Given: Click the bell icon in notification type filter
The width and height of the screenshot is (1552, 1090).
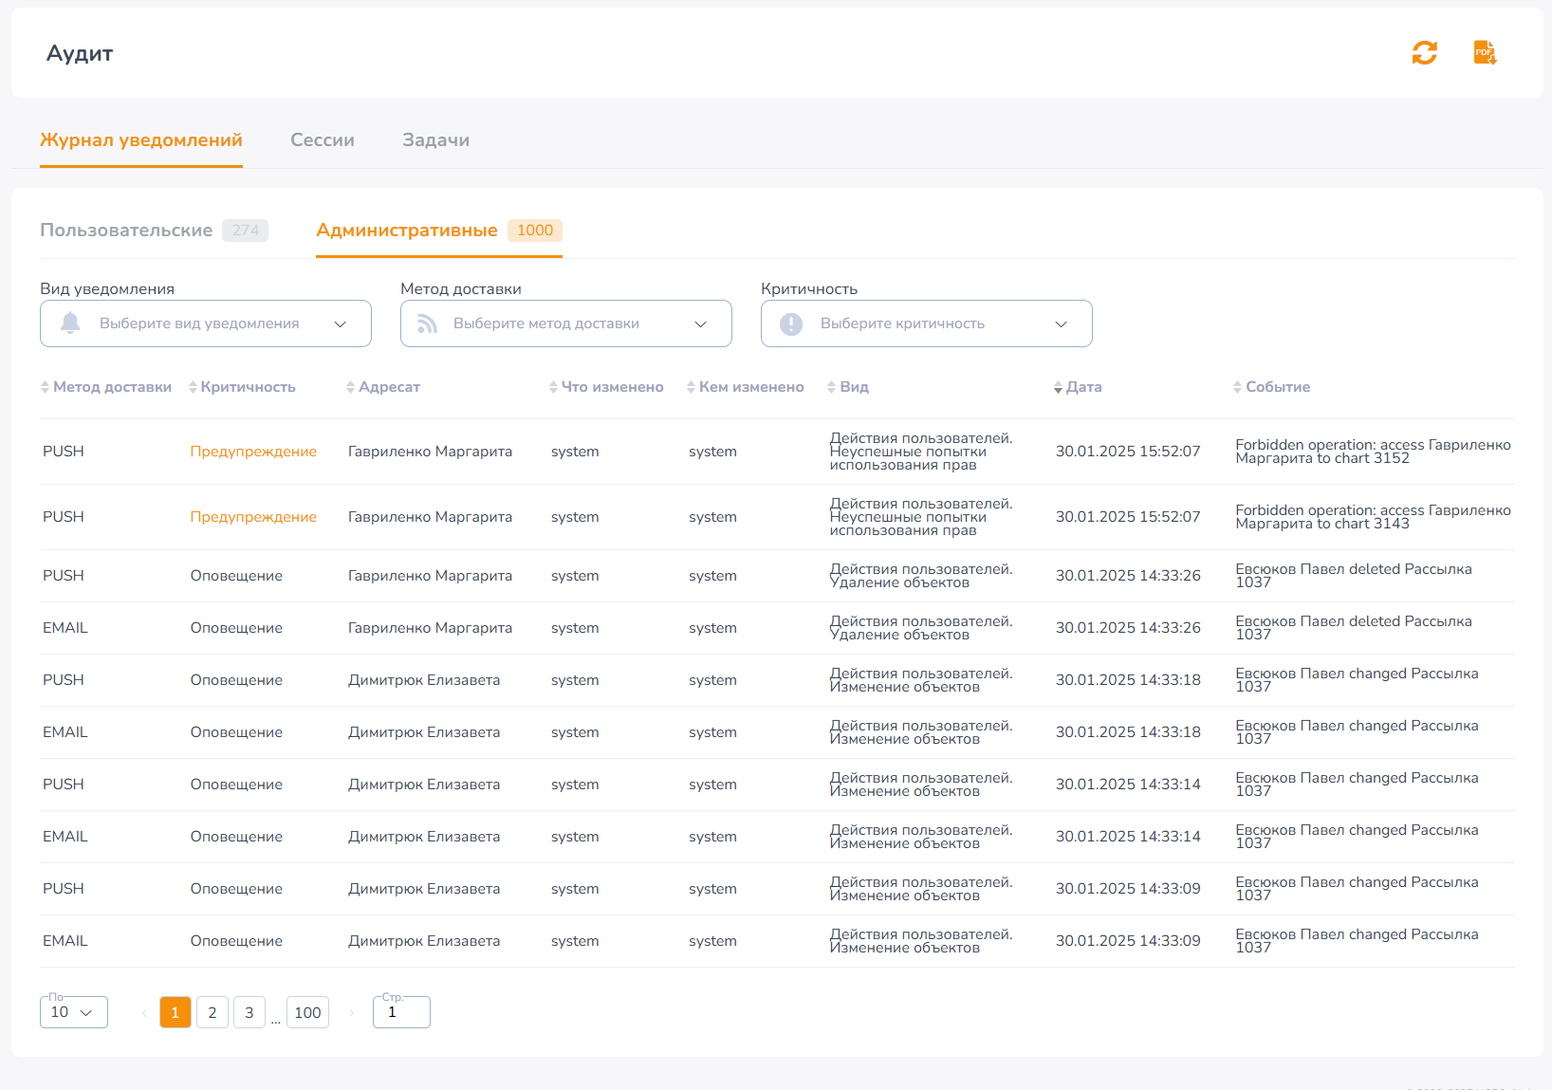Looking at the screenshot, I should pyautogui.click(x=70, y=323).
